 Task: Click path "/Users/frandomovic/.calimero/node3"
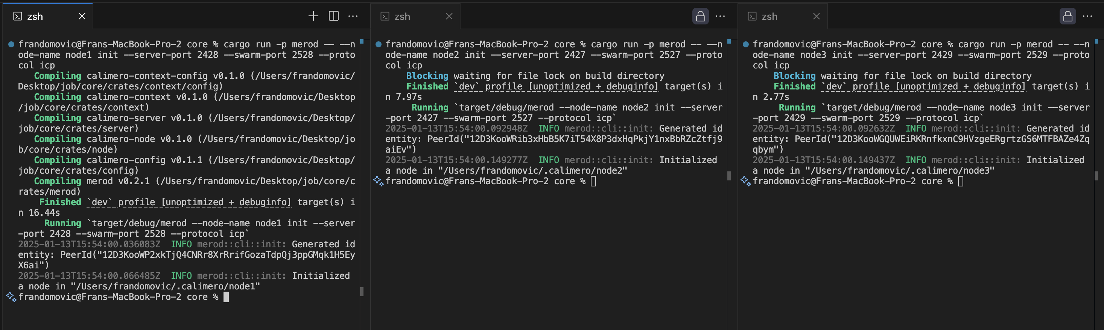pos(900,170)
